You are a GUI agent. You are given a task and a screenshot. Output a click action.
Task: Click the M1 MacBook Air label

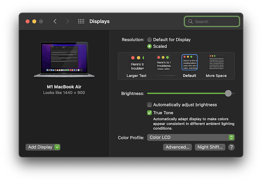point(64,87)
